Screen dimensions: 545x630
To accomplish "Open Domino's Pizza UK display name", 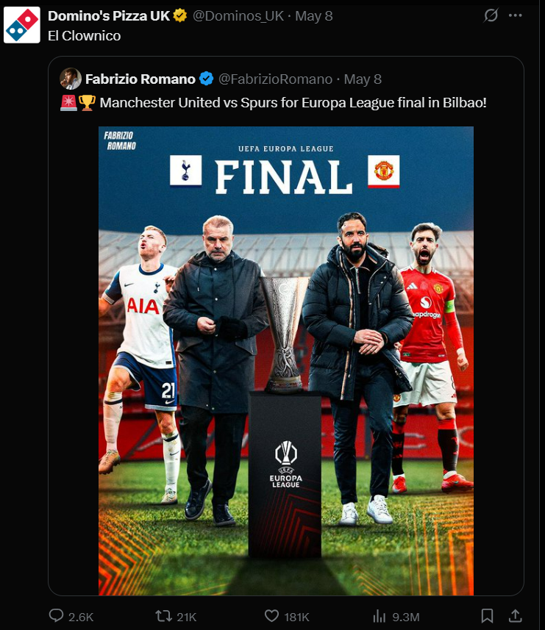I will 109,15.
